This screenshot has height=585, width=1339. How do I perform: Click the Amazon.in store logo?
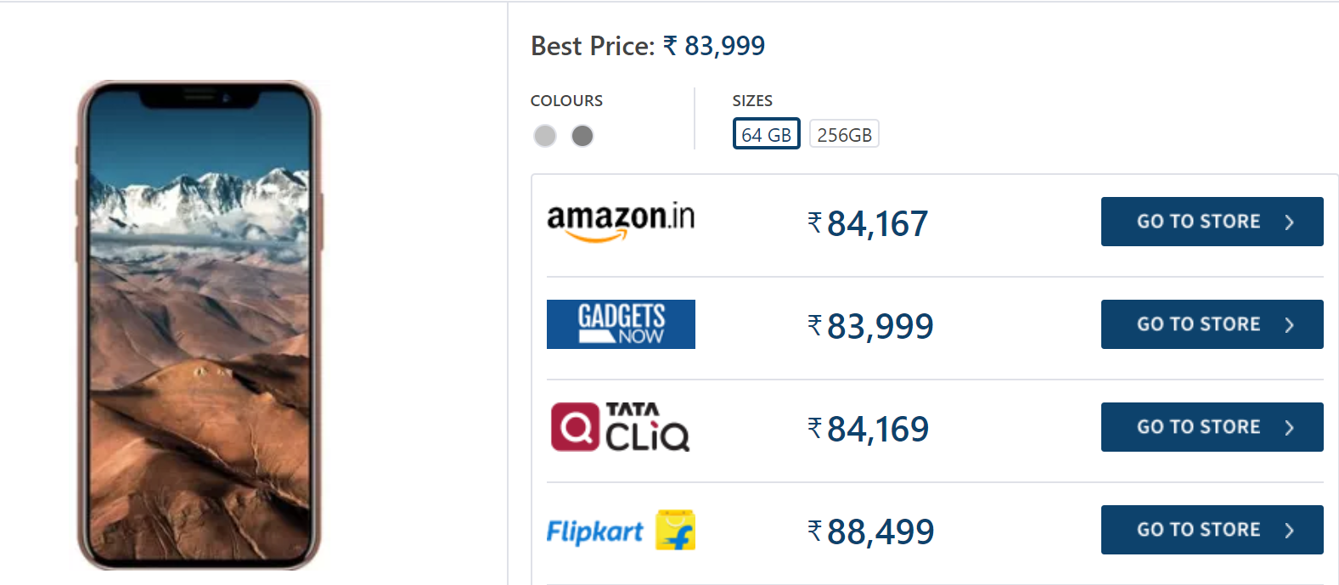click(621, 220)
